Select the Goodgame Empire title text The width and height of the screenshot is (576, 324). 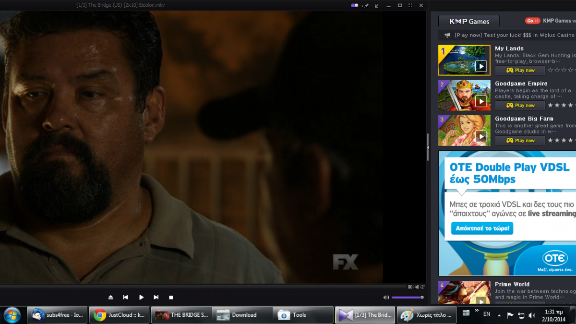[x=521, y=84]
